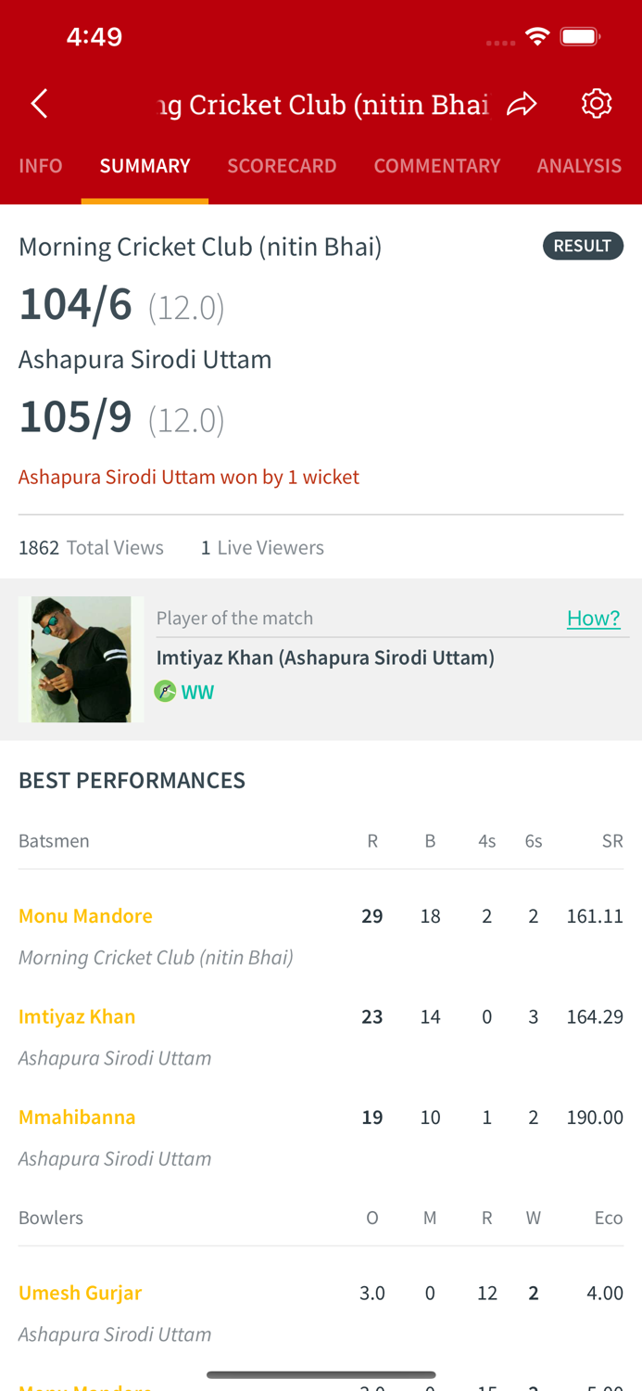Image resolution: width=642 pixels, height=1391 pixels.
Task: Tap the green bowling badge icon
Action: coord(165,691)
